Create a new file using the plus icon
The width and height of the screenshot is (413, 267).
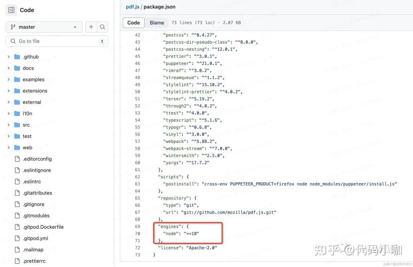91,27
